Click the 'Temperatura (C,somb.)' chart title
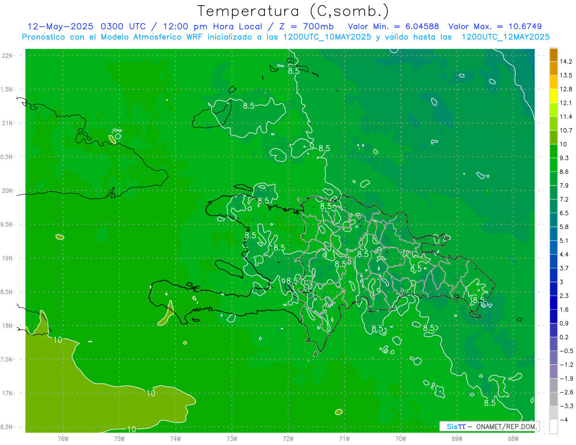576x445 pixels. [x=293, y=11]
